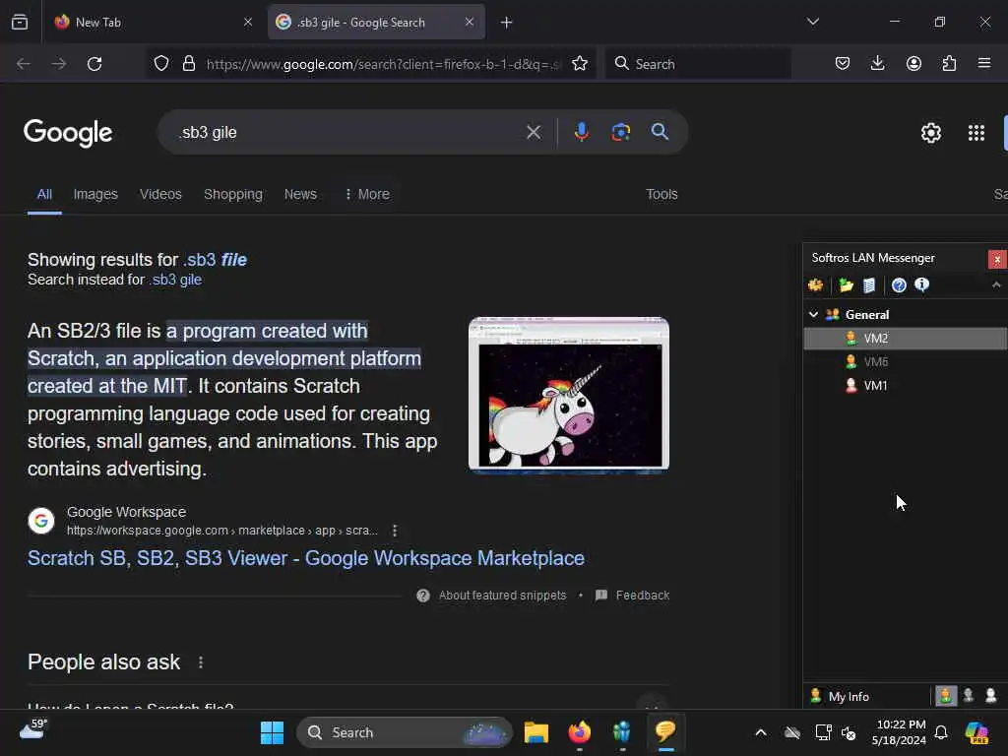Open a new browser tab

tap(507, 23)
